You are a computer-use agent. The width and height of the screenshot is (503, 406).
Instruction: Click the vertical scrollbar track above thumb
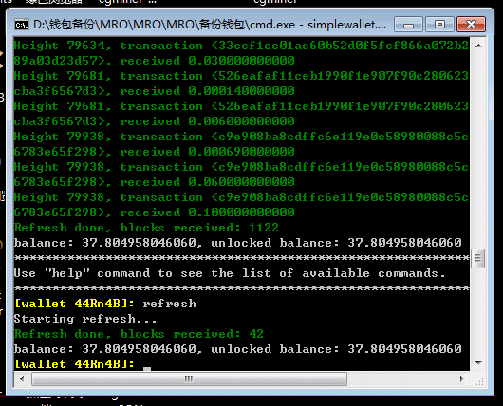[x=478, y=150]
